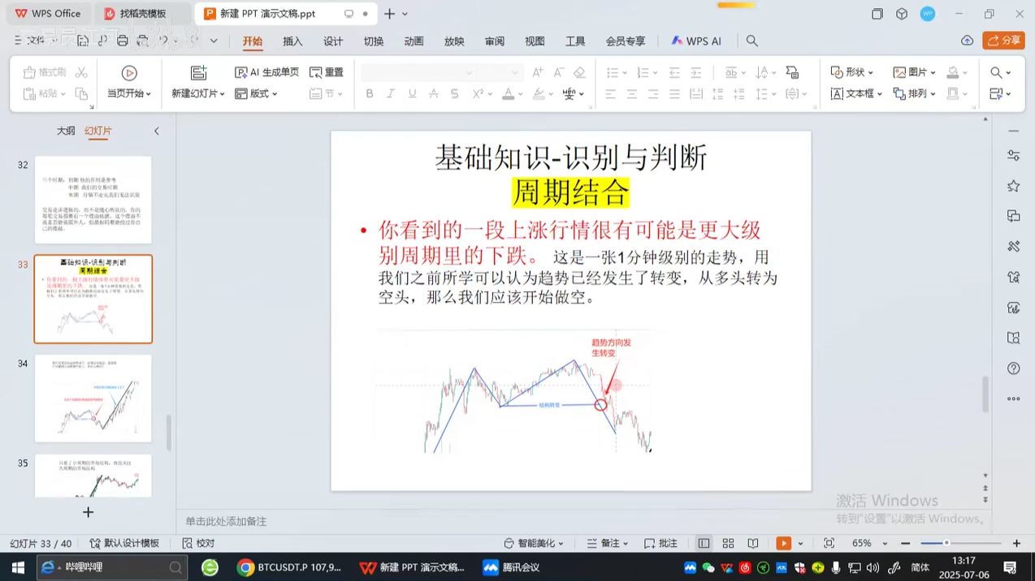This screenshot has width=1035, height=581.
Task: Click the increase indent icon
Action: [697, 72]
